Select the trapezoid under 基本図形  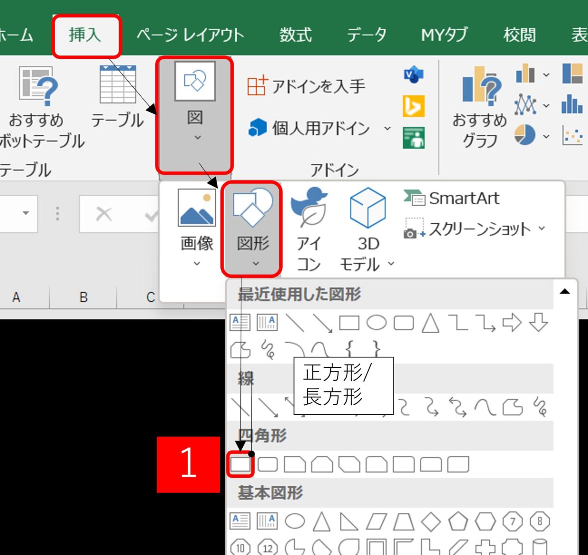[x=404, y=521]
